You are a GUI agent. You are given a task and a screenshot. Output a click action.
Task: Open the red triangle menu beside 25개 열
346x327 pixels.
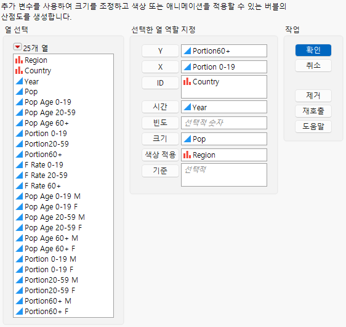click(x=17, y=47)
